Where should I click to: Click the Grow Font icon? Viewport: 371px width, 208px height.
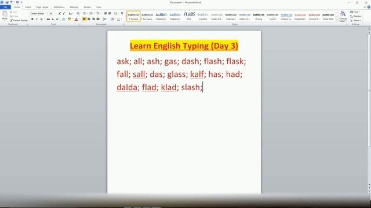tap(60, 14)
